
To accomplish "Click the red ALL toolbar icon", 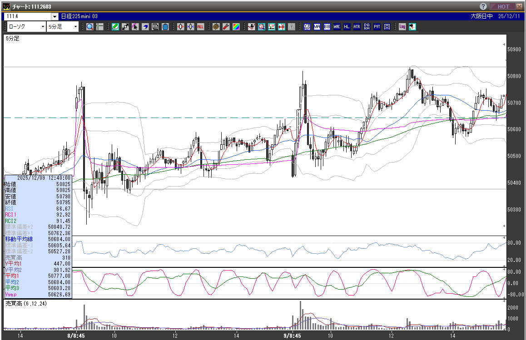I will click(x=200, y=27).
